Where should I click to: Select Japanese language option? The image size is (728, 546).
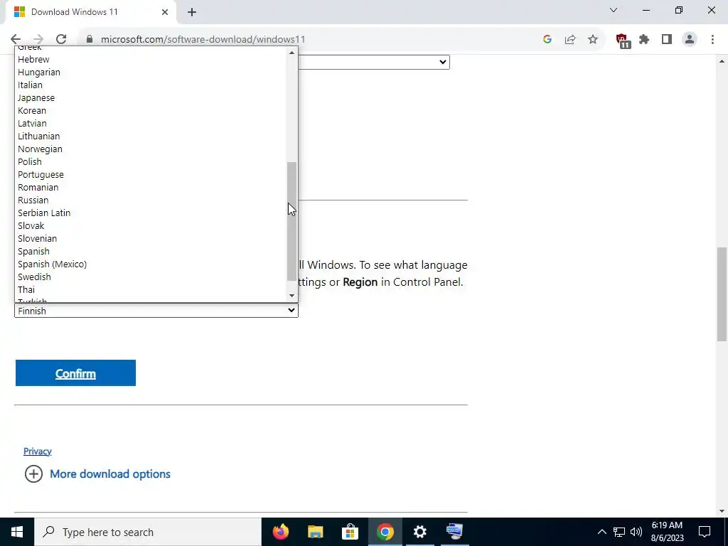(151, 98)
